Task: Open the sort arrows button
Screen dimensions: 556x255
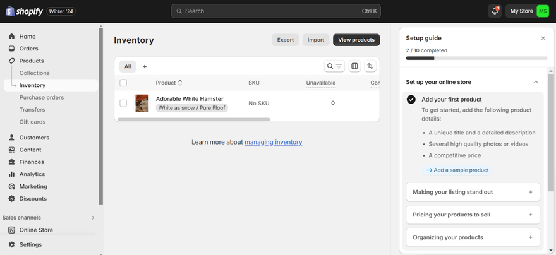Action: point(370,66)
